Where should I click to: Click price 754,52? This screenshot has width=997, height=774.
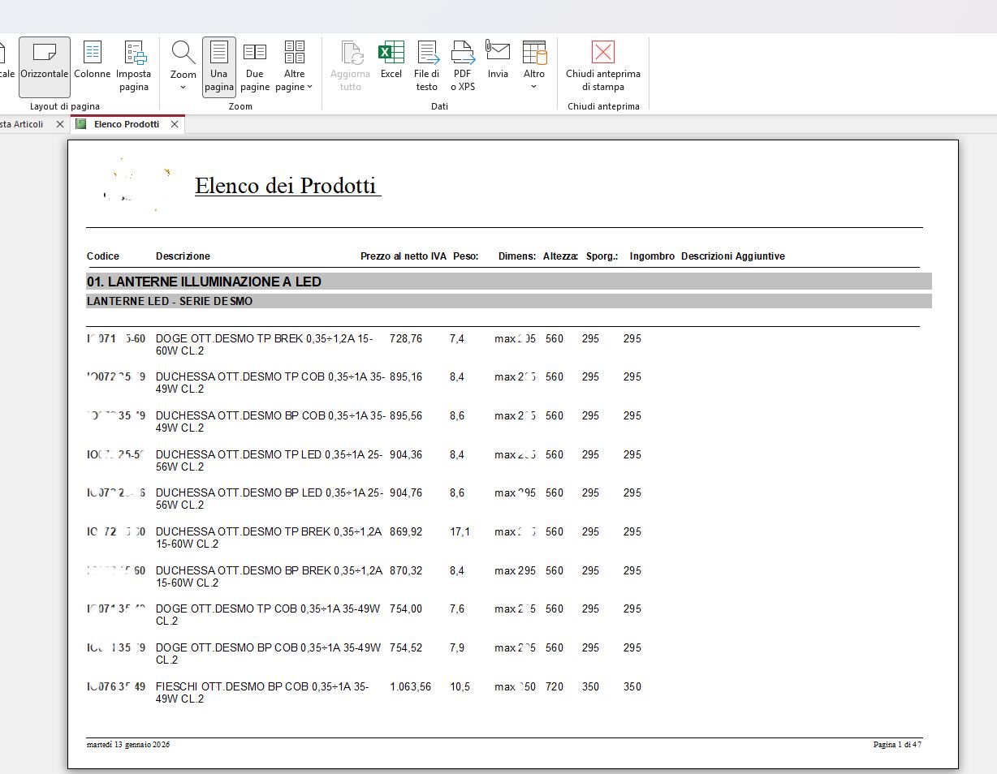tap(406, 647)
